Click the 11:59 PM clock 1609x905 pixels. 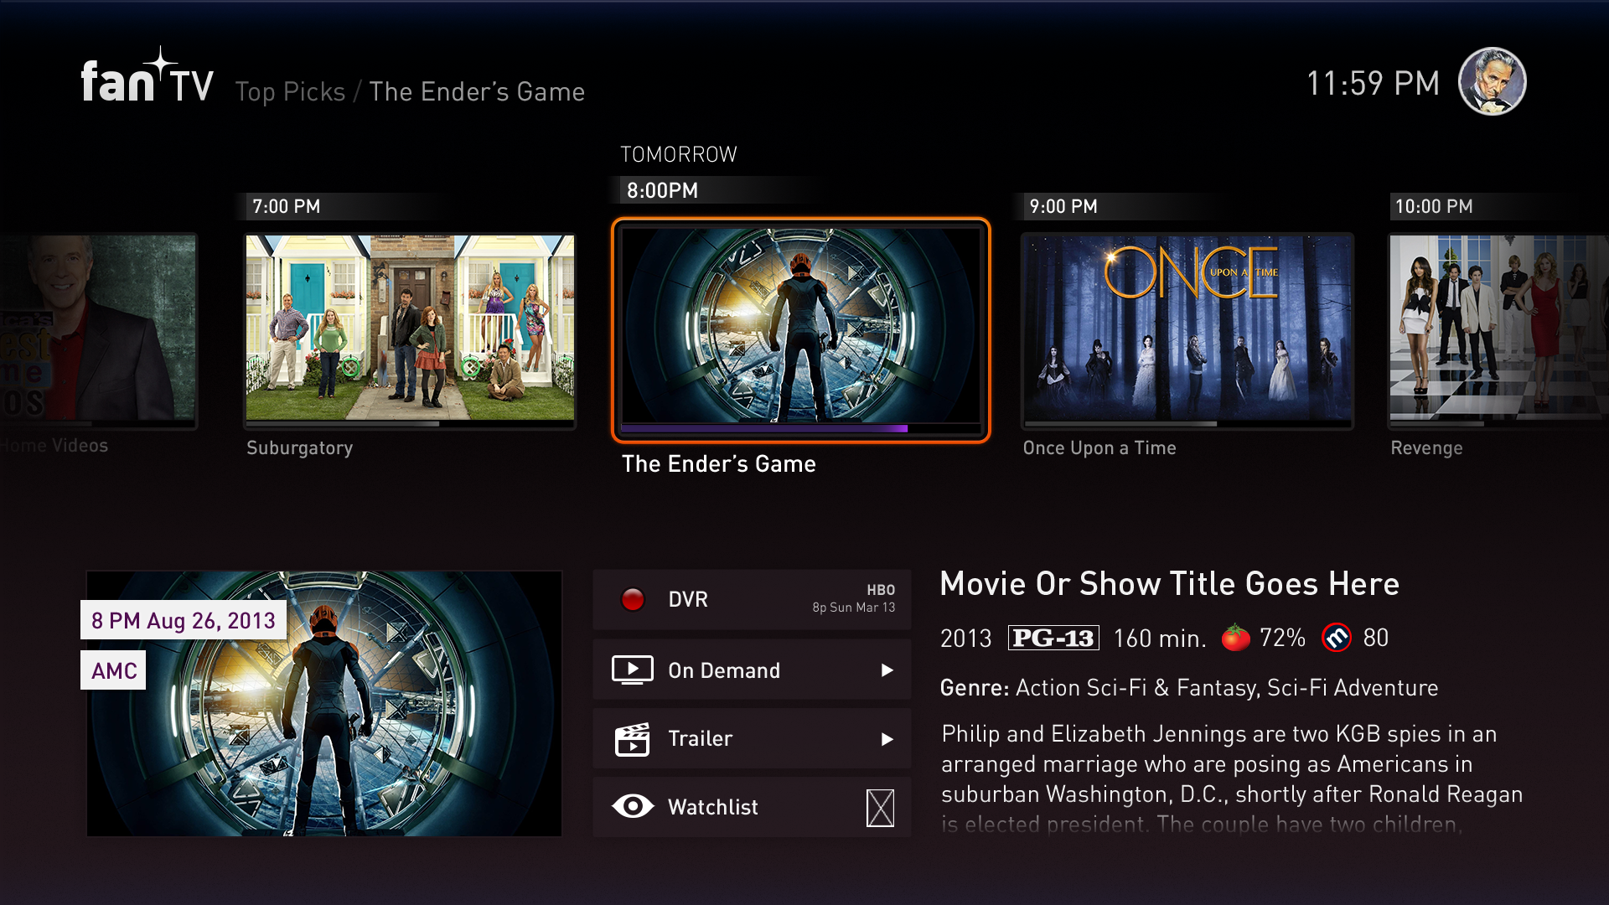[1373, 84]
